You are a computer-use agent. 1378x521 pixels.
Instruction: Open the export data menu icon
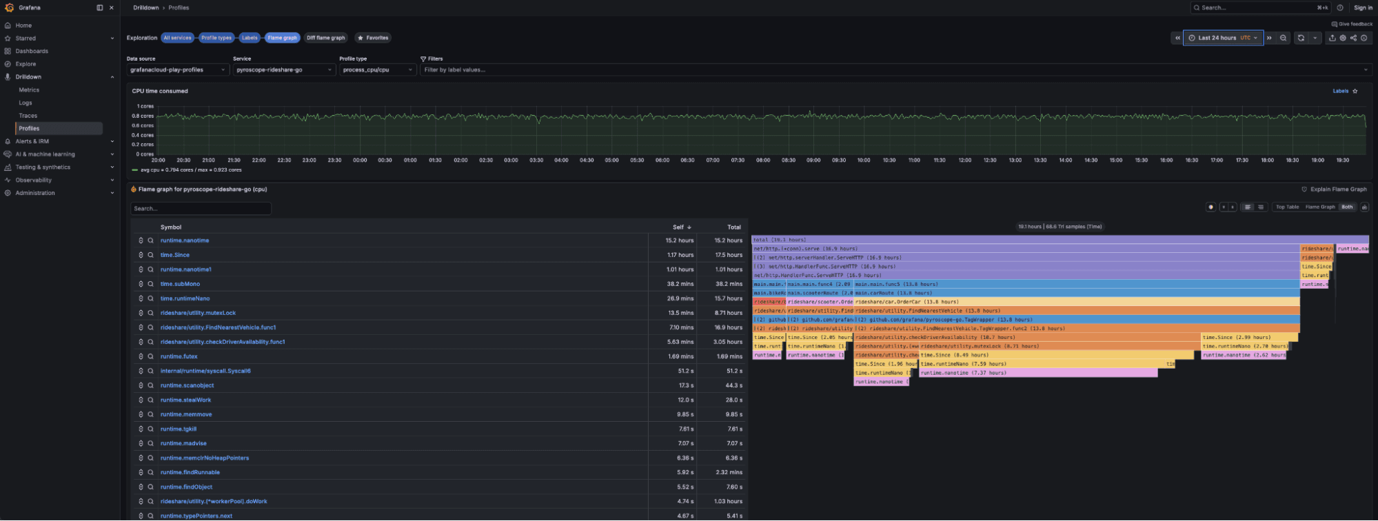coord(1332,38)
